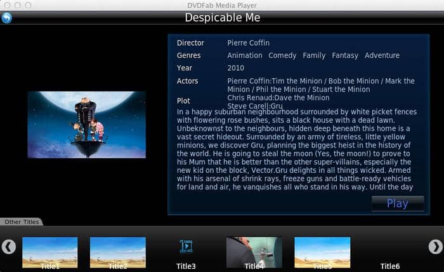Click the Family genre label
Viewport: 444px width, 272px height.
[x=314, y=55]
